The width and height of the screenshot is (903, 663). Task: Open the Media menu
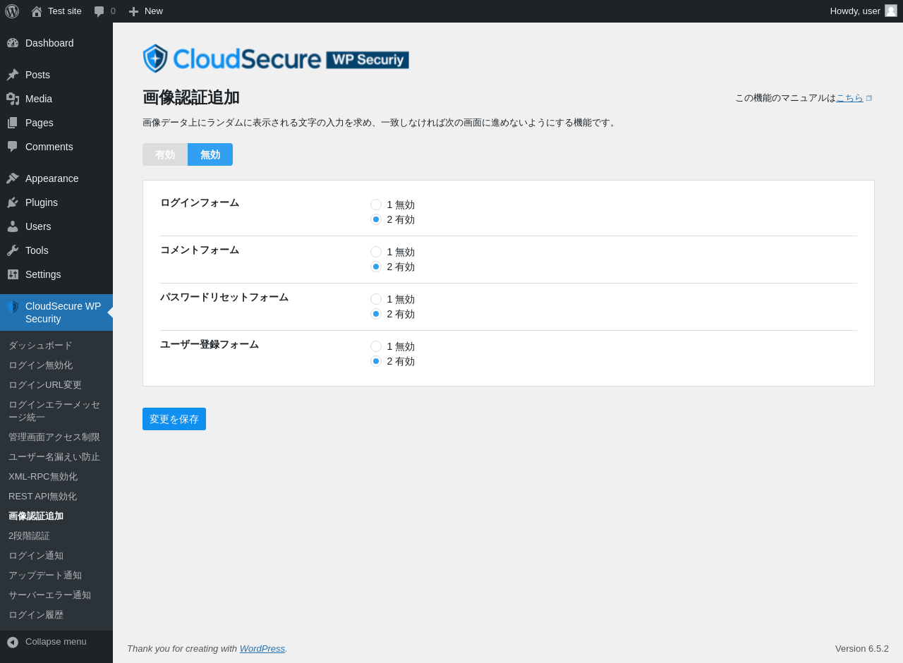click(x=56, y=99)
